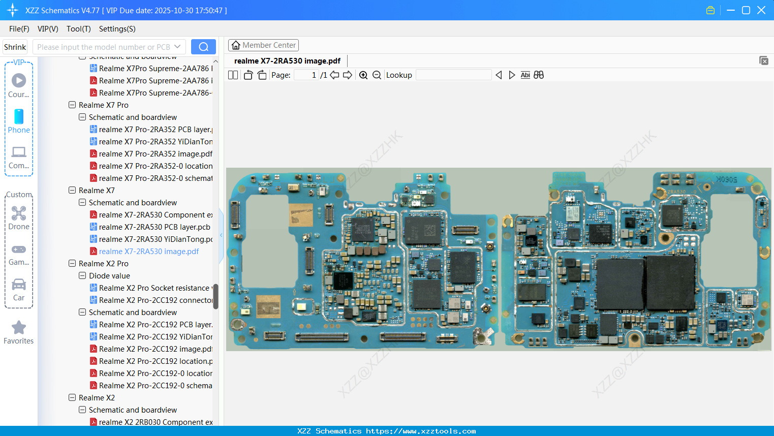Viewport: 774px width, 436px height.
Task: Open the Car category
Action: coord(19,290)
